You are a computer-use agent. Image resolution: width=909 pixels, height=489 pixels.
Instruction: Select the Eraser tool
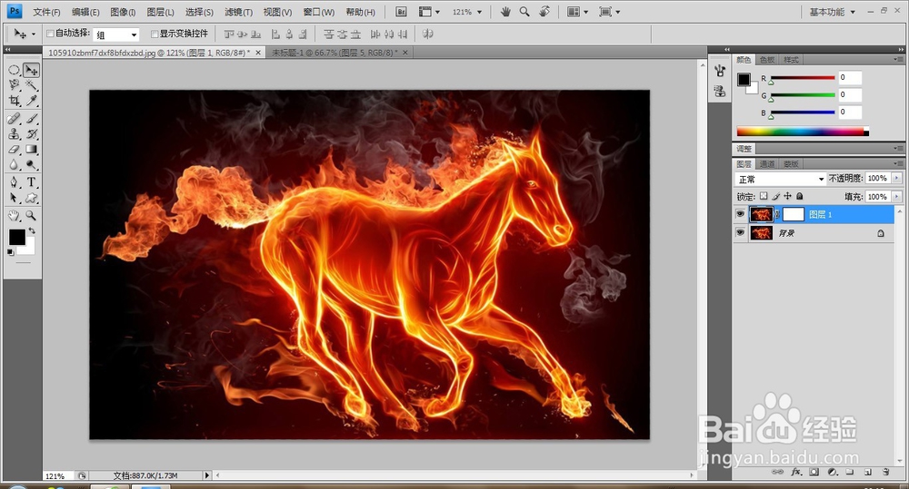pyautogui.click(x=14, y=150)
